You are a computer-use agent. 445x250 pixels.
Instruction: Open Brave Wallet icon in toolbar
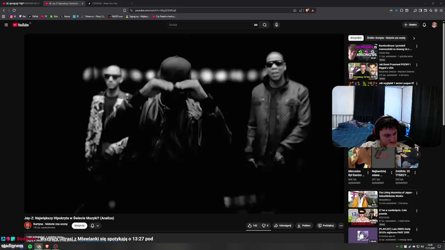tap(426, 10)
